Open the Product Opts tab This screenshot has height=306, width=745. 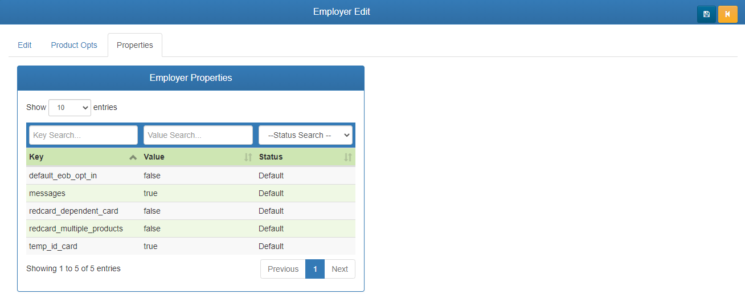click(x=74, y=45)
